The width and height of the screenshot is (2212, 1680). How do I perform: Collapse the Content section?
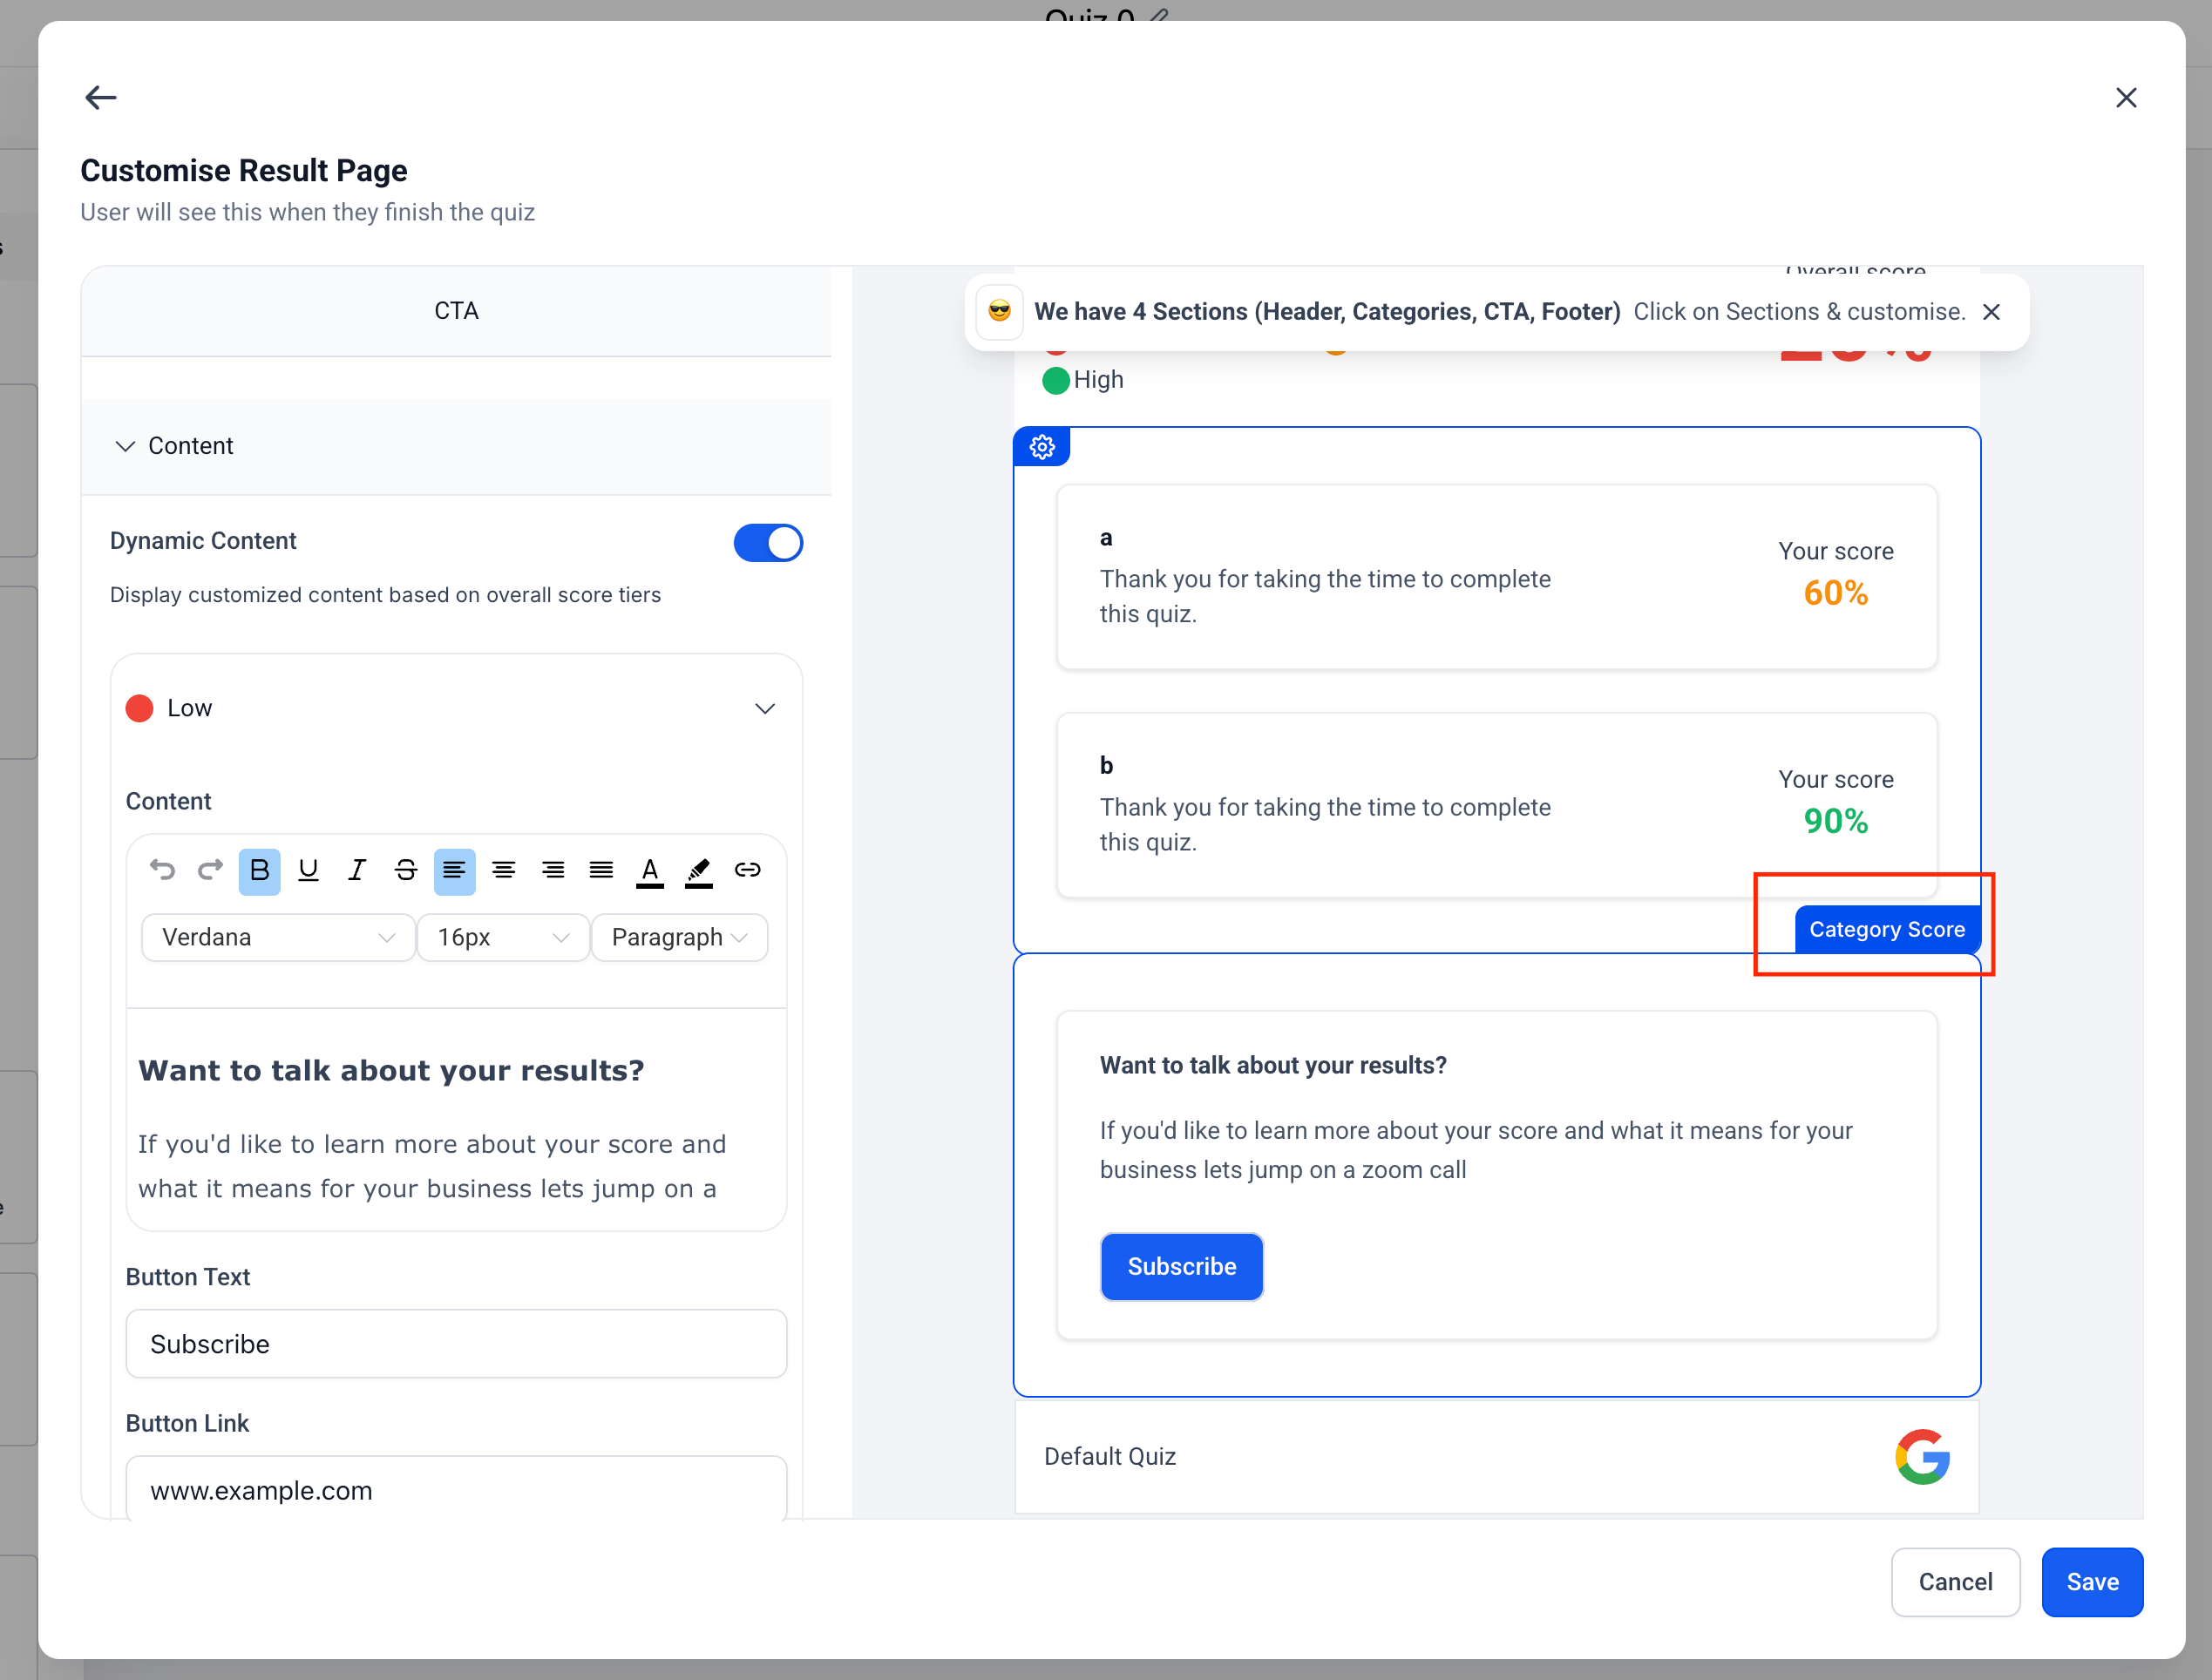point(456,446)
